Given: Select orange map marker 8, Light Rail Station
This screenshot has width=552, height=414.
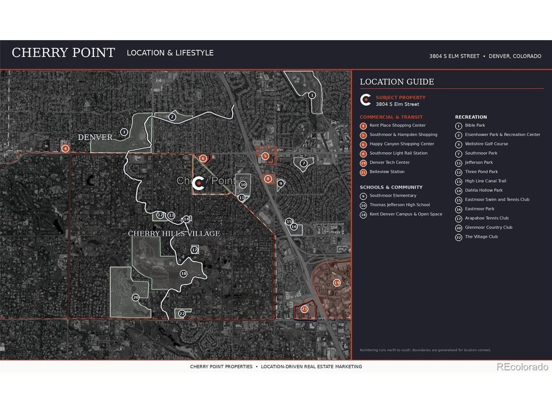Looking at the screenshot, I should [x=268, y=179].
